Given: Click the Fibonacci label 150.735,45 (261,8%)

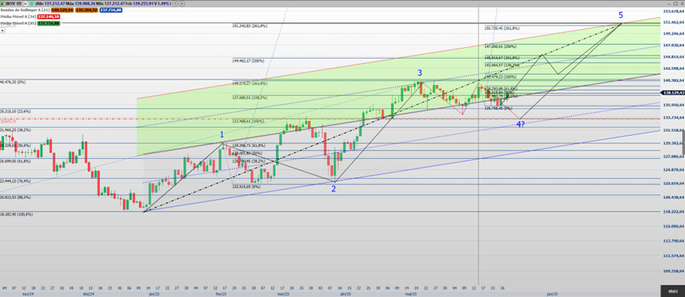Looking at the screenshot, I should coord(502,28).
